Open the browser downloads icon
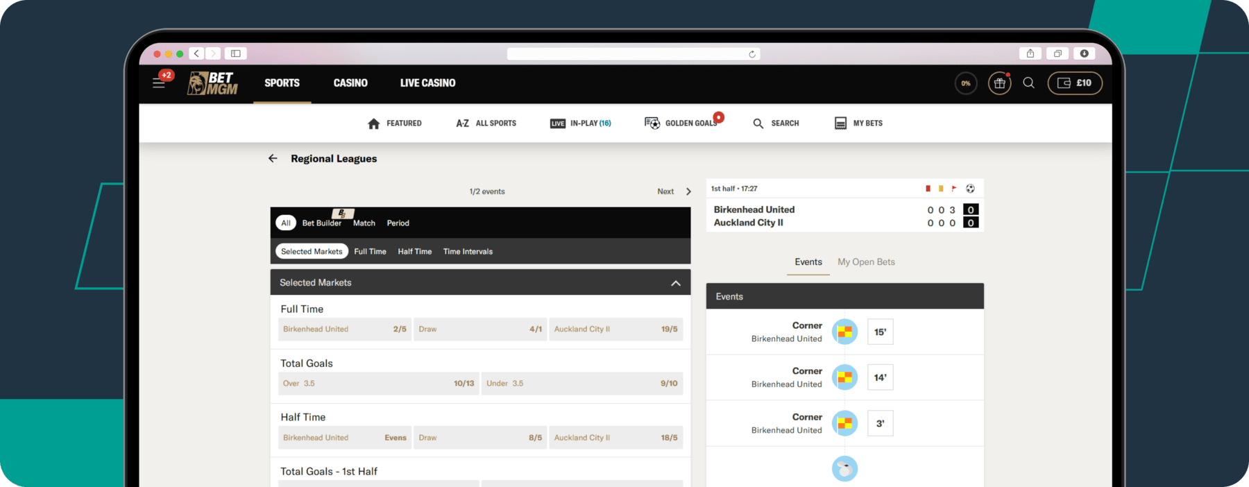Viewport: 1249px width, 487px height. tap(1085, 53)
